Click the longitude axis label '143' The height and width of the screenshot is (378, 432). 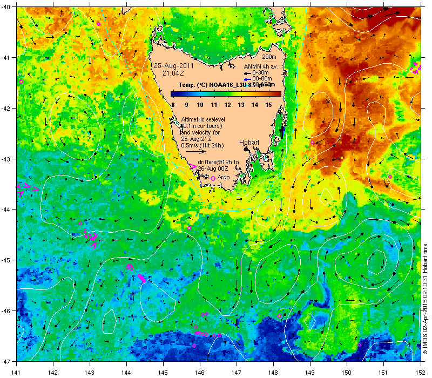(x=90, y=373)
